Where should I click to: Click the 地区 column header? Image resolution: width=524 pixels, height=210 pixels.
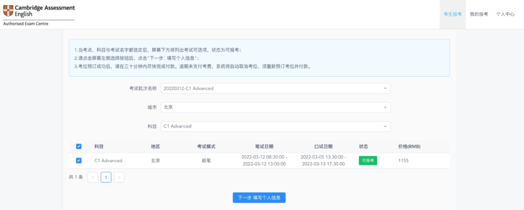(155, 146)
